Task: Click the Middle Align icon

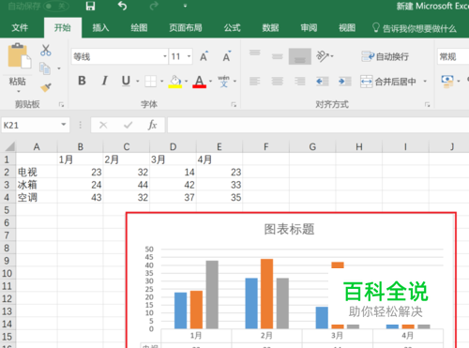Action: pos(278,56)
